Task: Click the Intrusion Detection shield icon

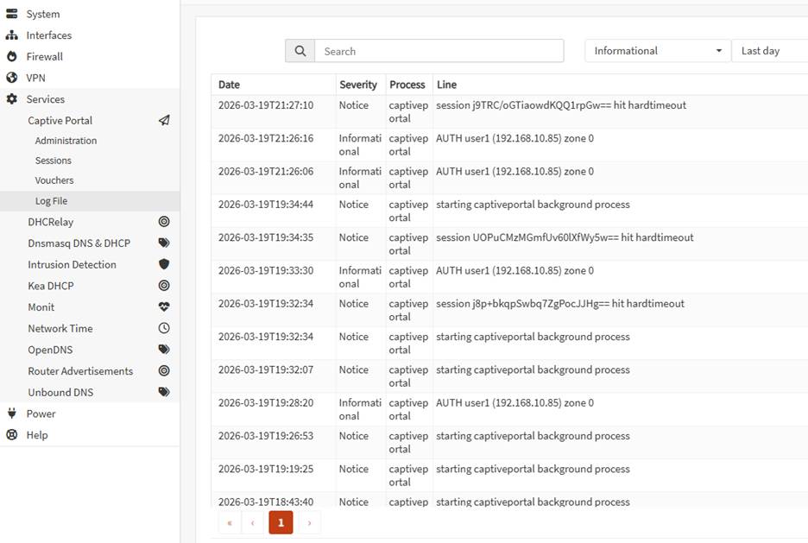Action: tap(164, 264)
